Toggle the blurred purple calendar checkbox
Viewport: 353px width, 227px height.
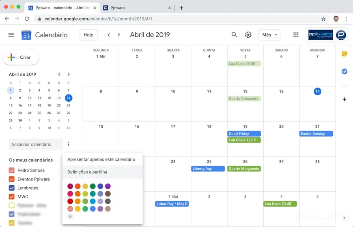pos(11,214)
